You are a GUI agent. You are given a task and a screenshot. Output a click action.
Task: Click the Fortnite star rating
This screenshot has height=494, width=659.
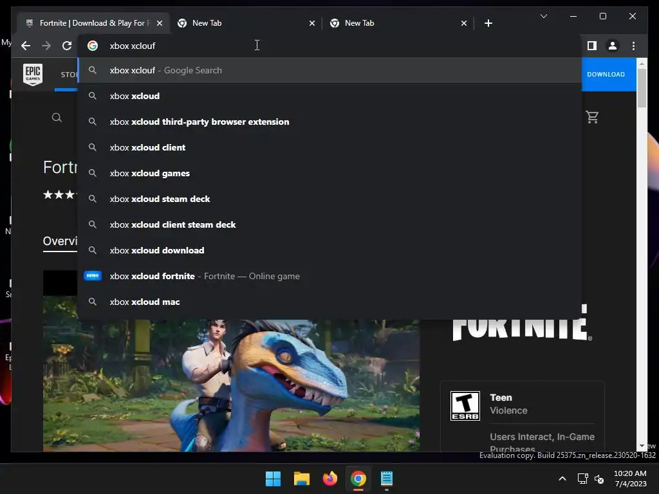click(x=60, y=194)
